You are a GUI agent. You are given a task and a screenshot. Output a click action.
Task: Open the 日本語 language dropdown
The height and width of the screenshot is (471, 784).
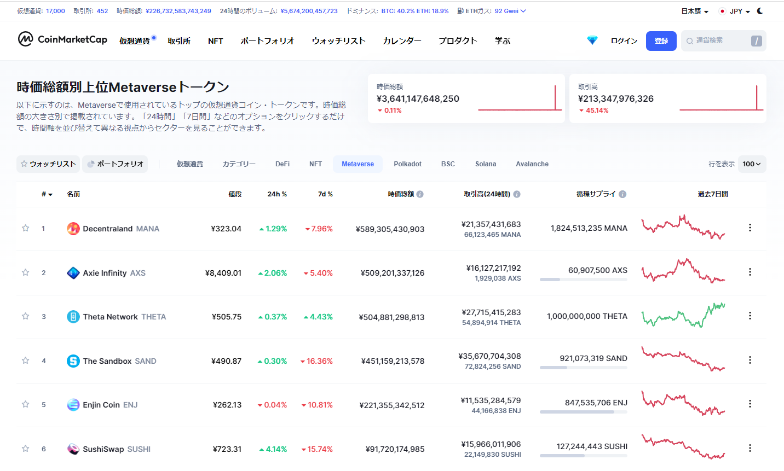[695, 11]
